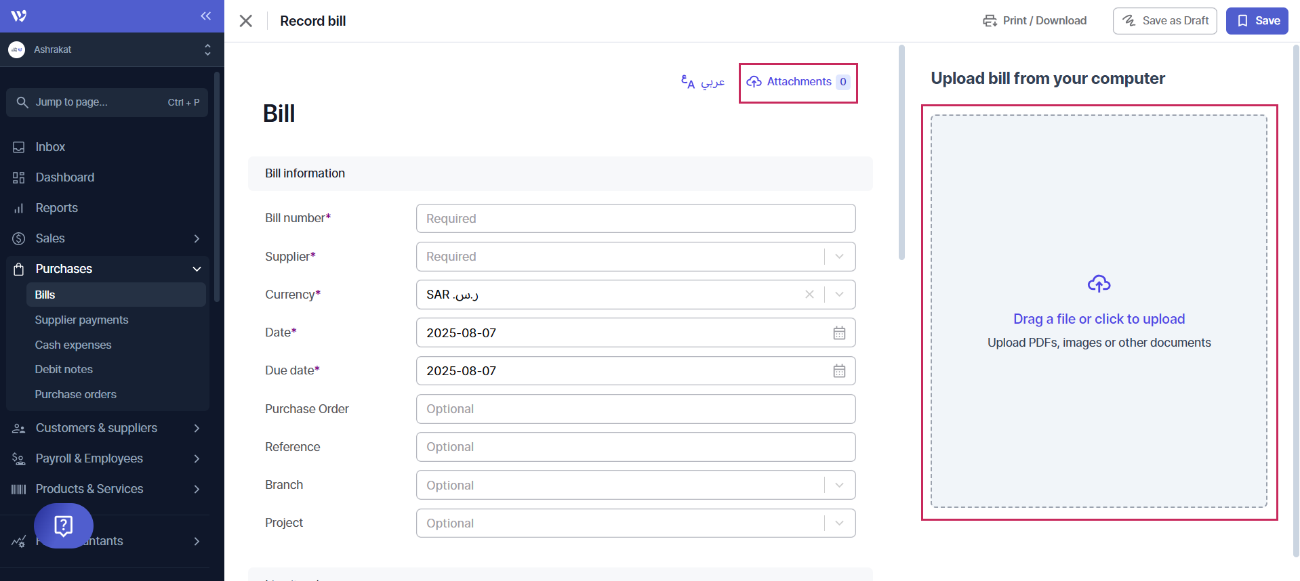Open the Attachments panel

coord(798,82)
